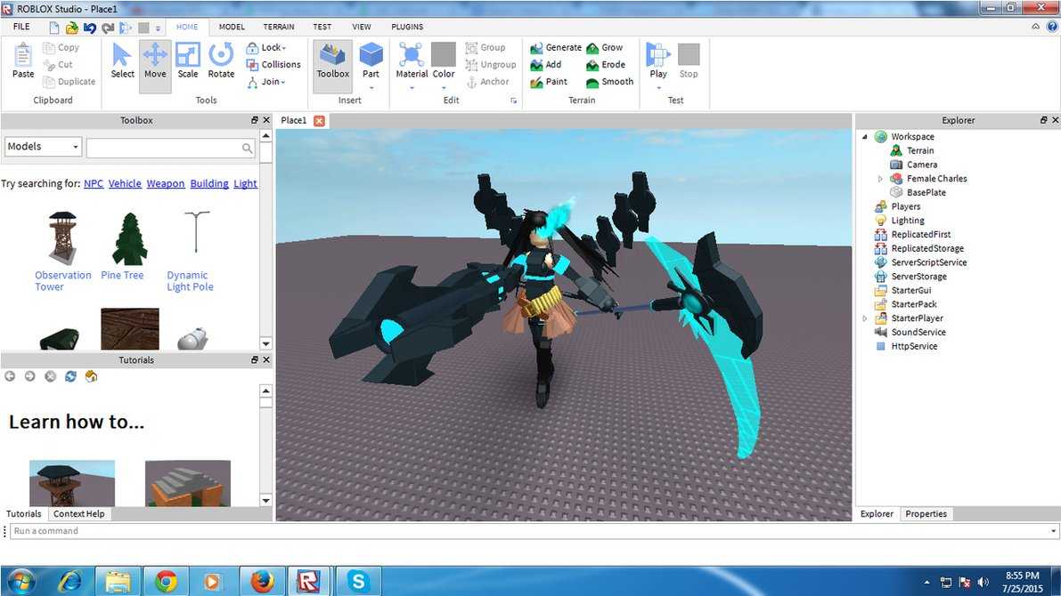This screenshot has height=596, width=1061.
Task: Switch to the Context Help tab
Action: click(78, 514)
